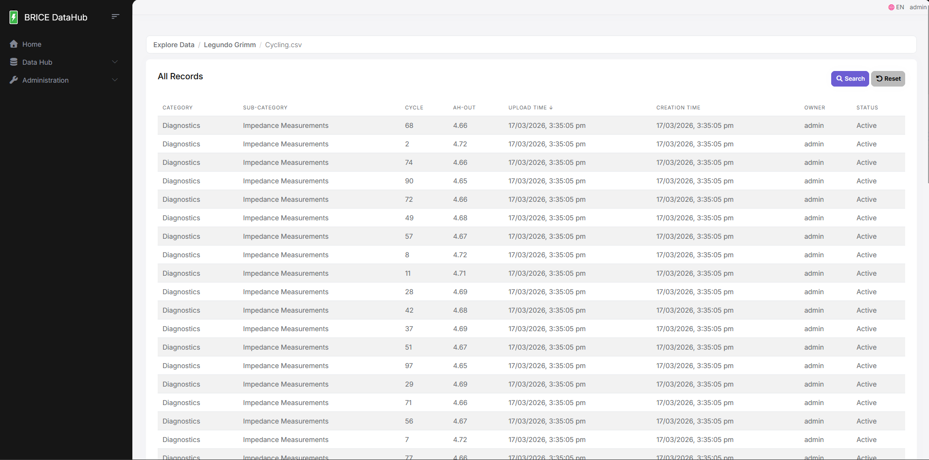
Task: Select cycle value 28 cell
Action: click(409, 292)
